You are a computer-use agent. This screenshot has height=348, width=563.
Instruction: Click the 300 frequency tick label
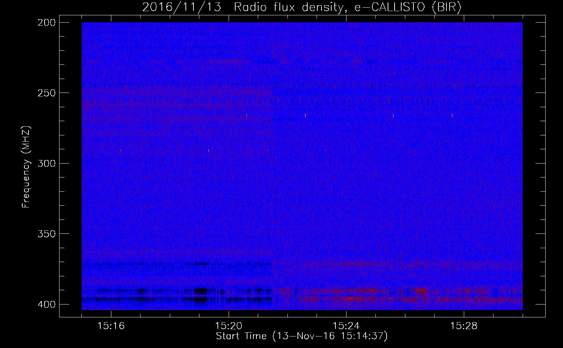46,164
